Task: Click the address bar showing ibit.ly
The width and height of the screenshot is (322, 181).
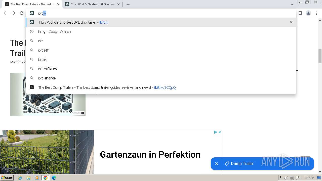Action: [x=161, y=13]
